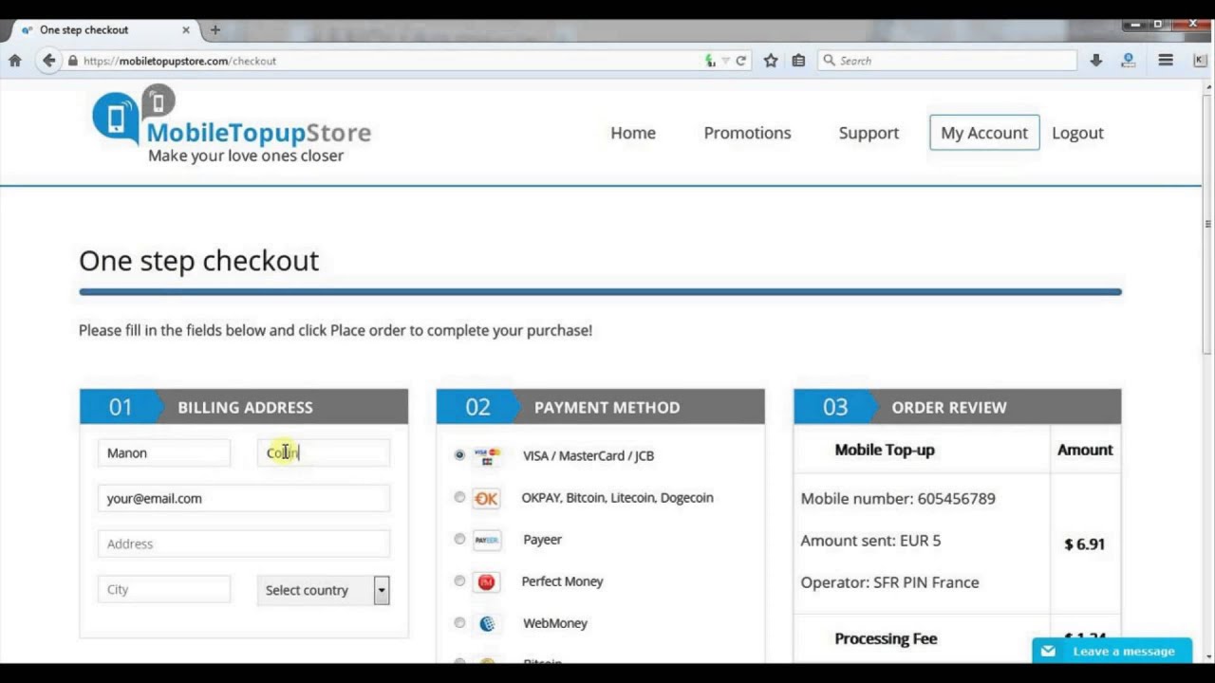Image resolution: width=1215 pixels, height=683 pixels.
Task: Open the Support menu item
Action: (869, 133)
